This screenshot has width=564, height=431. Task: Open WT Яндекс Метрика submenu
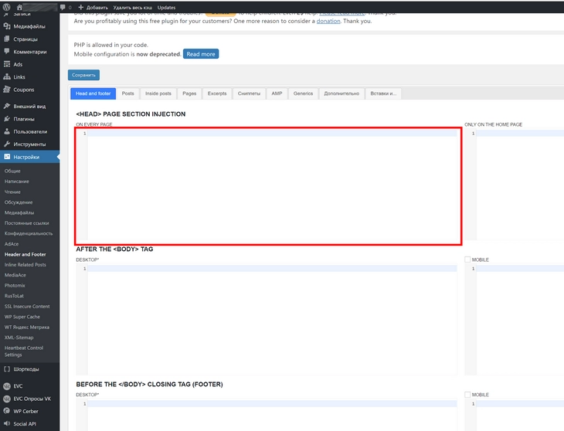(27, 327)
